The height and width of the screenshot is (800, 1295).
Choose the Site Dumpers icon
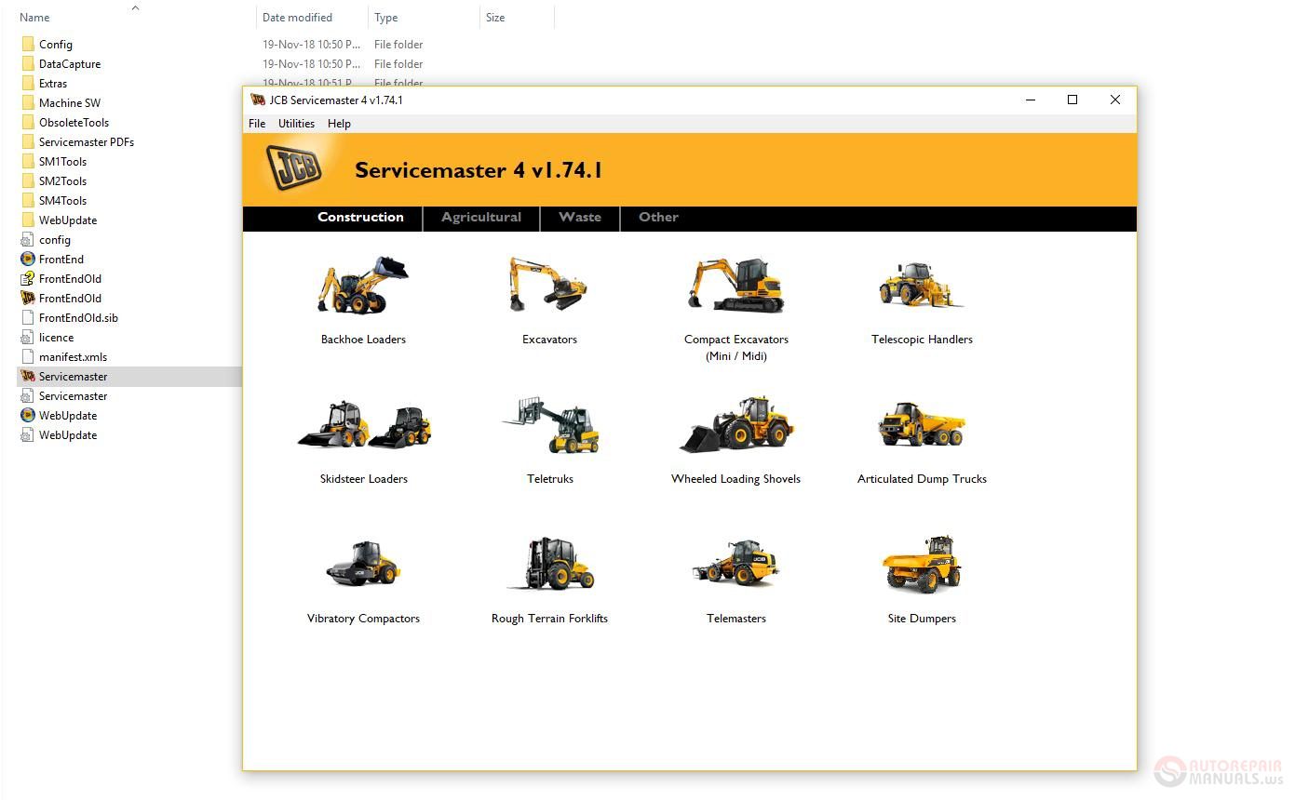click(x=922, y=564)
